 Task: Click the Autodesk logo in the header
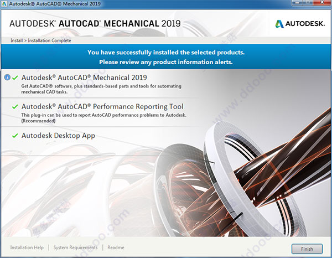coord(300,24)
